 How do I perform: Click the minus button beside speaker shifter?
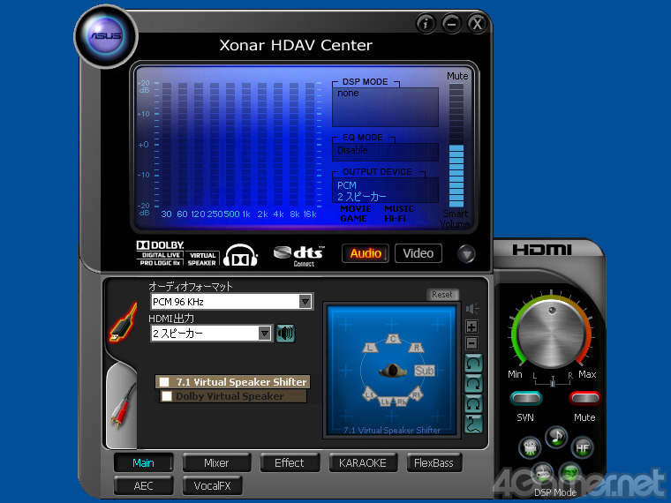(472, 343)
